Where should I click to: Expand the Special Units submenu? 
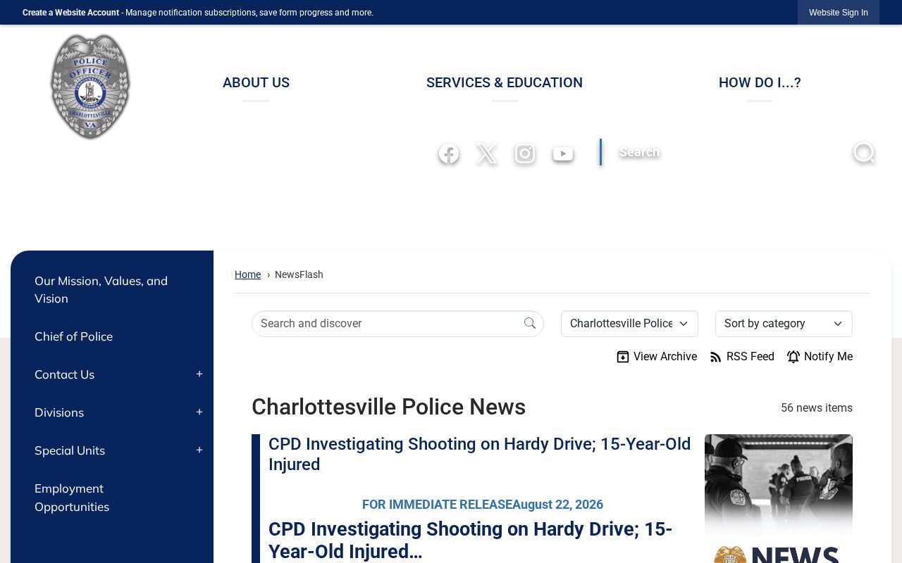pos(199,450)
